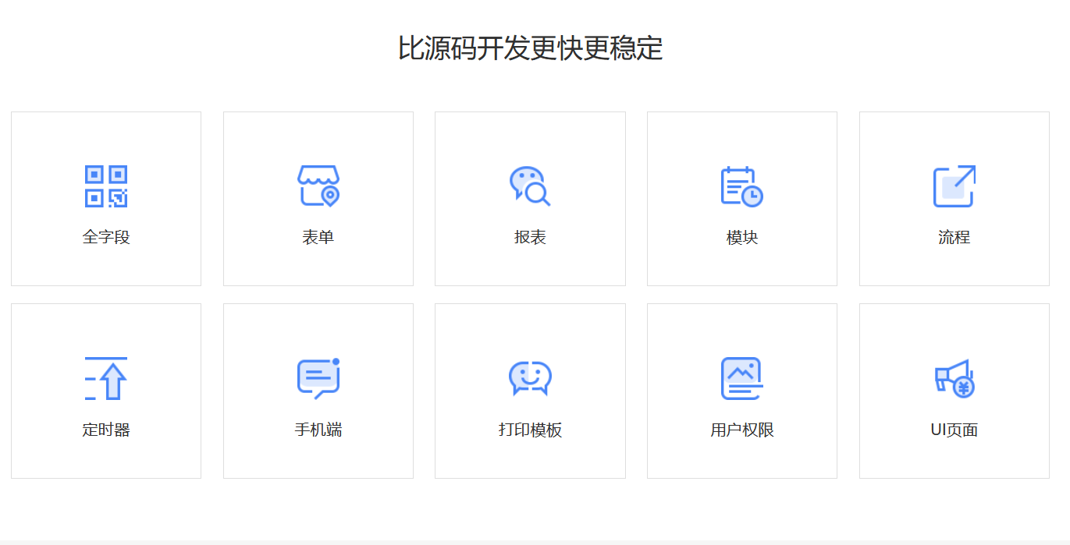This screenshot has height=545, width=1070.
Task: Click the UI页面 megaphone icon
Action: point(954,377)
